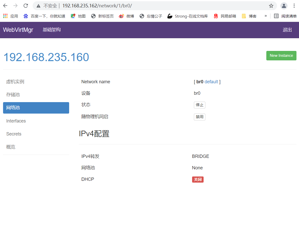Image resolution: width=299 pixels, height=246 pixels.
Task: Click the None network pool value
Action: pos(197,168)
